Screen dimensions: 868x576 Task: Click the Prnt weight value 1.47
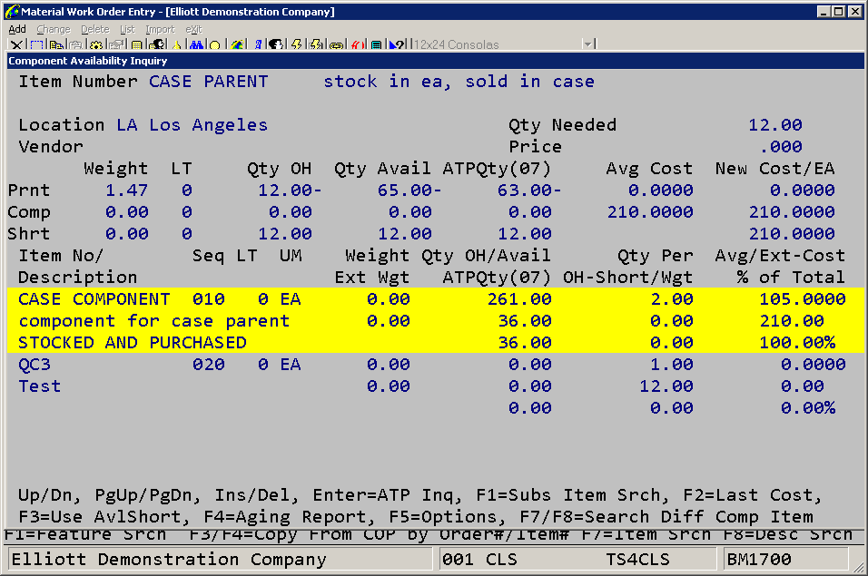[127, 190]
